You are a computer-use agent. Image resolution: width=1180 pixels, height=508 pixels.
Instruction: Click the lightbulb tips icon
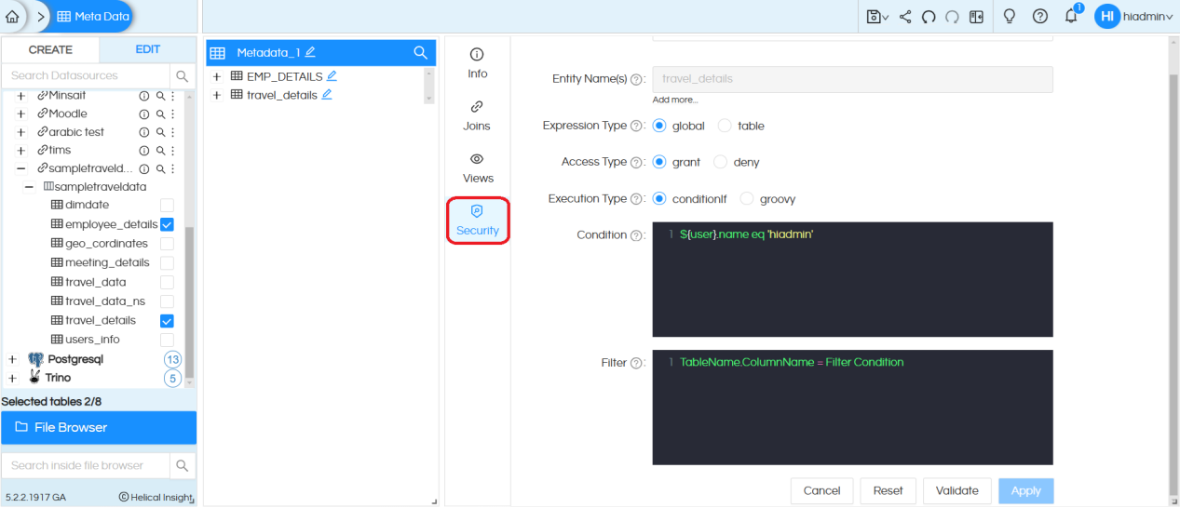coord(1009,17)
